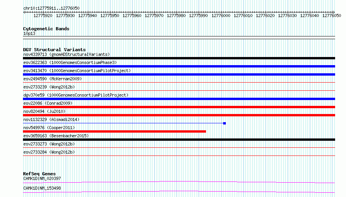
Task: Open variant esv3413470 label
Action: pyautogui.click(x=77, y=71)
